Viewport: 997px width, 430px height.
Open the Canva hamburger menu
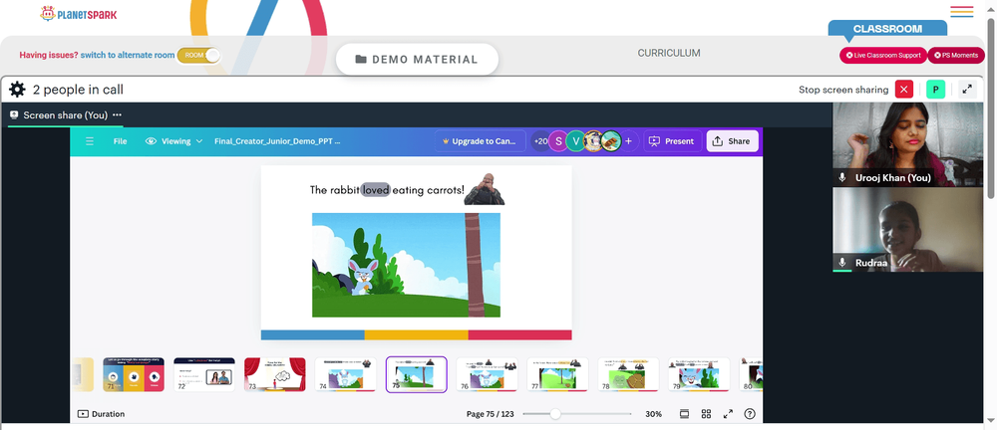coord(90,141)
